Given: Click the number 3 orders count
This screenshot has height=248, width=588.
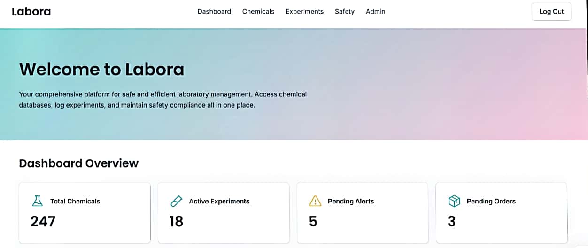Looking at the screenshot, I should 452,221.
